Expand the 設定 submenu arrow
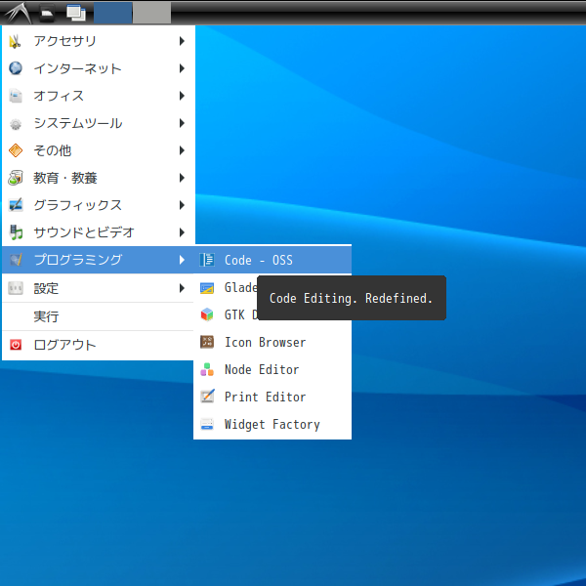This screenshot has height=586, width=586. click(x=182, y=288)
